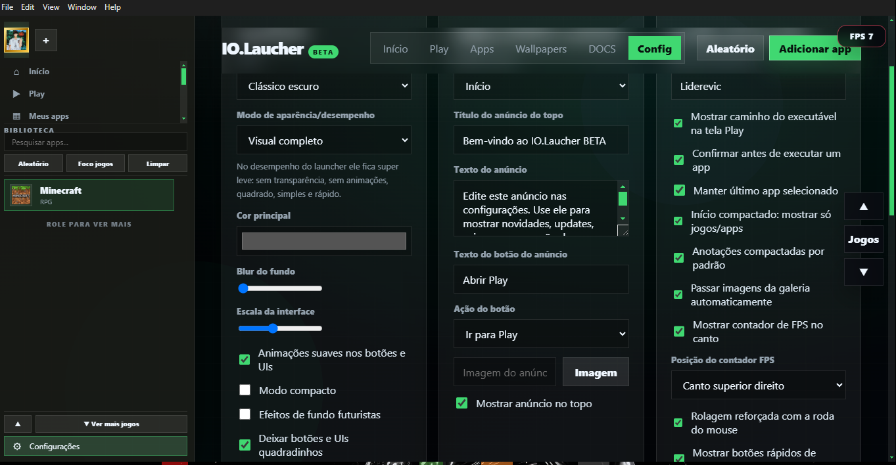Screen dimensions: 896x465
Task: Click the sidebar nav scrollbar down arrow
Action: coord(183,118)
